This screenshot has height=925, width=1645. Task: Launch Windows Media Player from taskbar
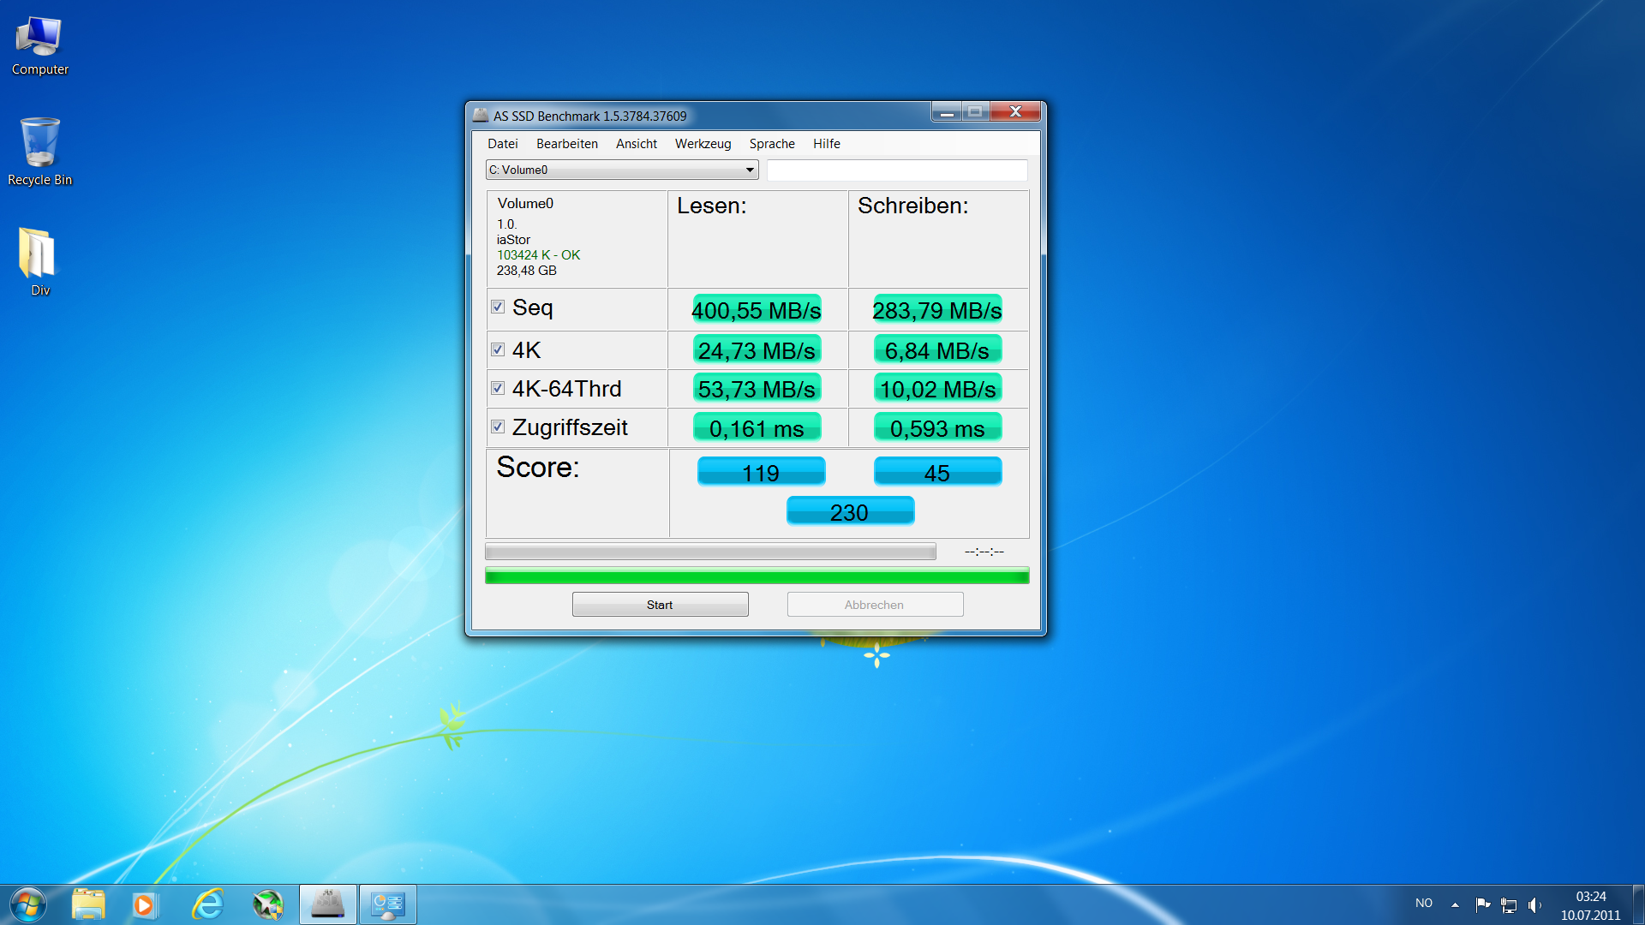[x=144, y=904]
